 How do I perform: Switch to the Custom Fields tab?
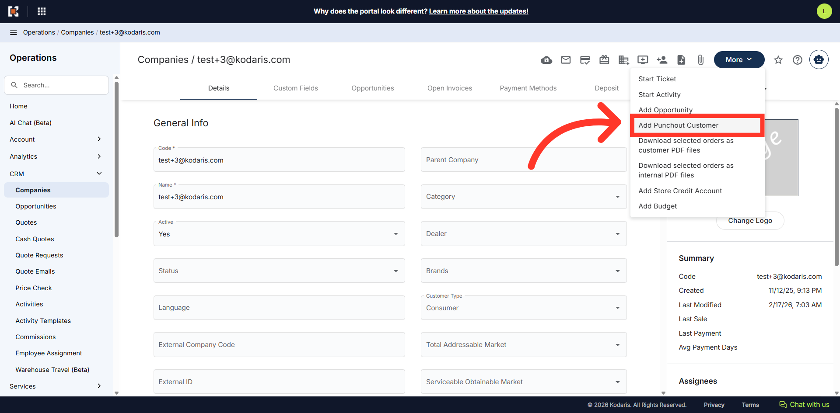(x=296, y=88)
